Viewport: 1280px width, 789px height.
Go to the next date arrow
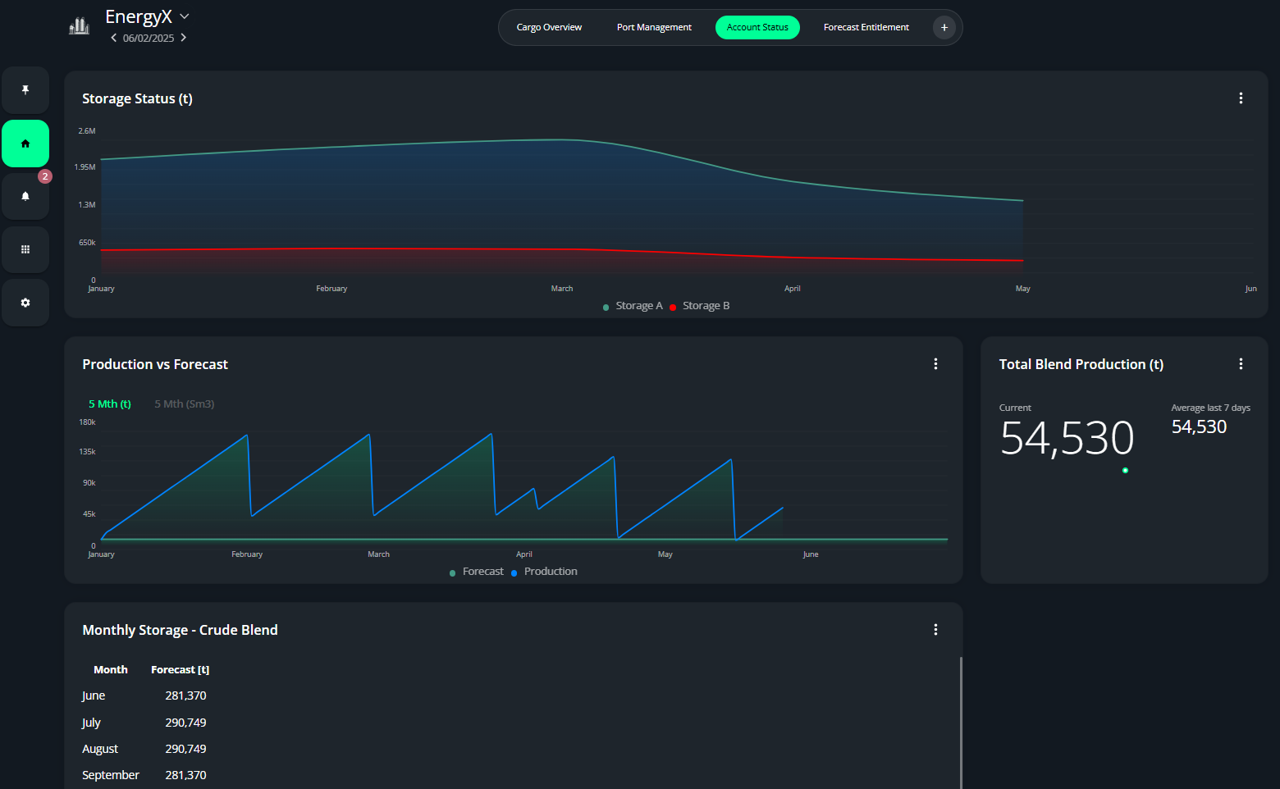pyautogui.click(x=184, y=38)
